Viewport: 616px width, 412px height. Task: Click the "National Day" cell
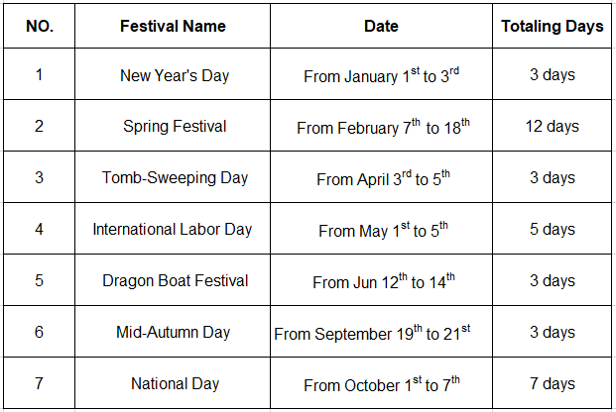175,384
